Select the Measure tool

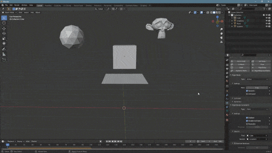coord(4,54)
